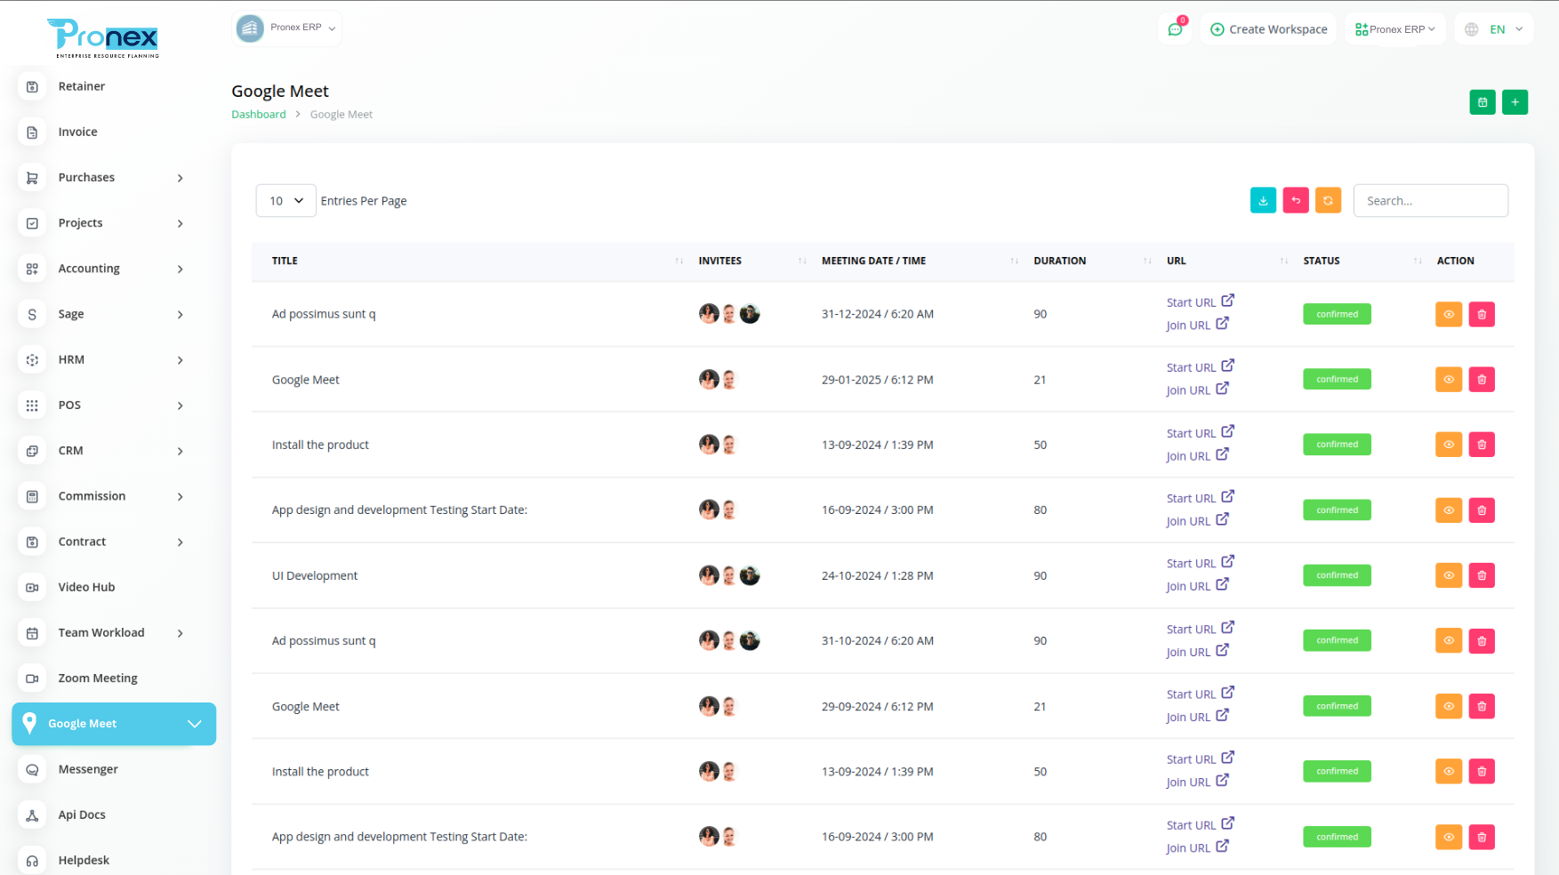The width and height of the screenshot is (1559, 875).
Task: Click the Create Workspace button
Action: point(1268,29)
